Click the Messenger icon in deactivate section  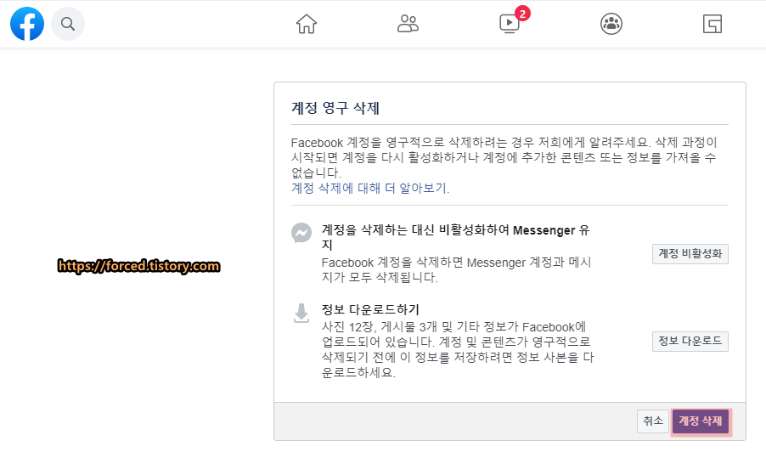[301, 233]
